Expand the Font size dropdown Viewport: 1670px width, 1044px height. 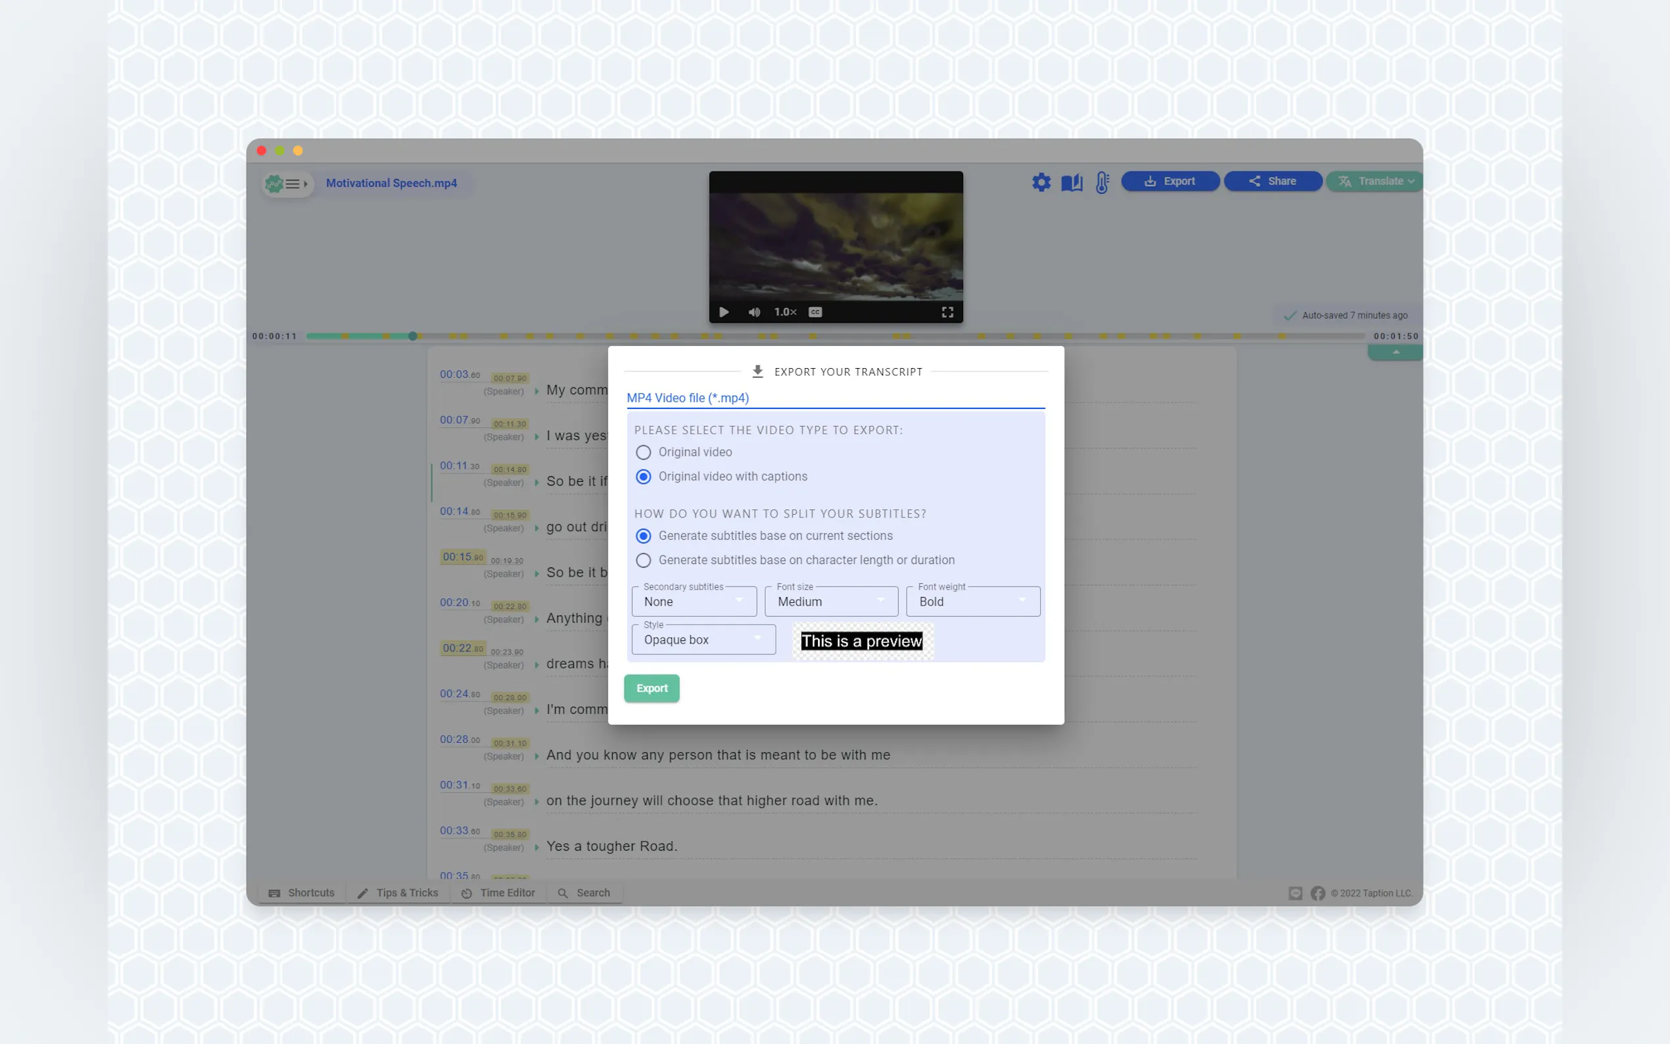(830, 602)
